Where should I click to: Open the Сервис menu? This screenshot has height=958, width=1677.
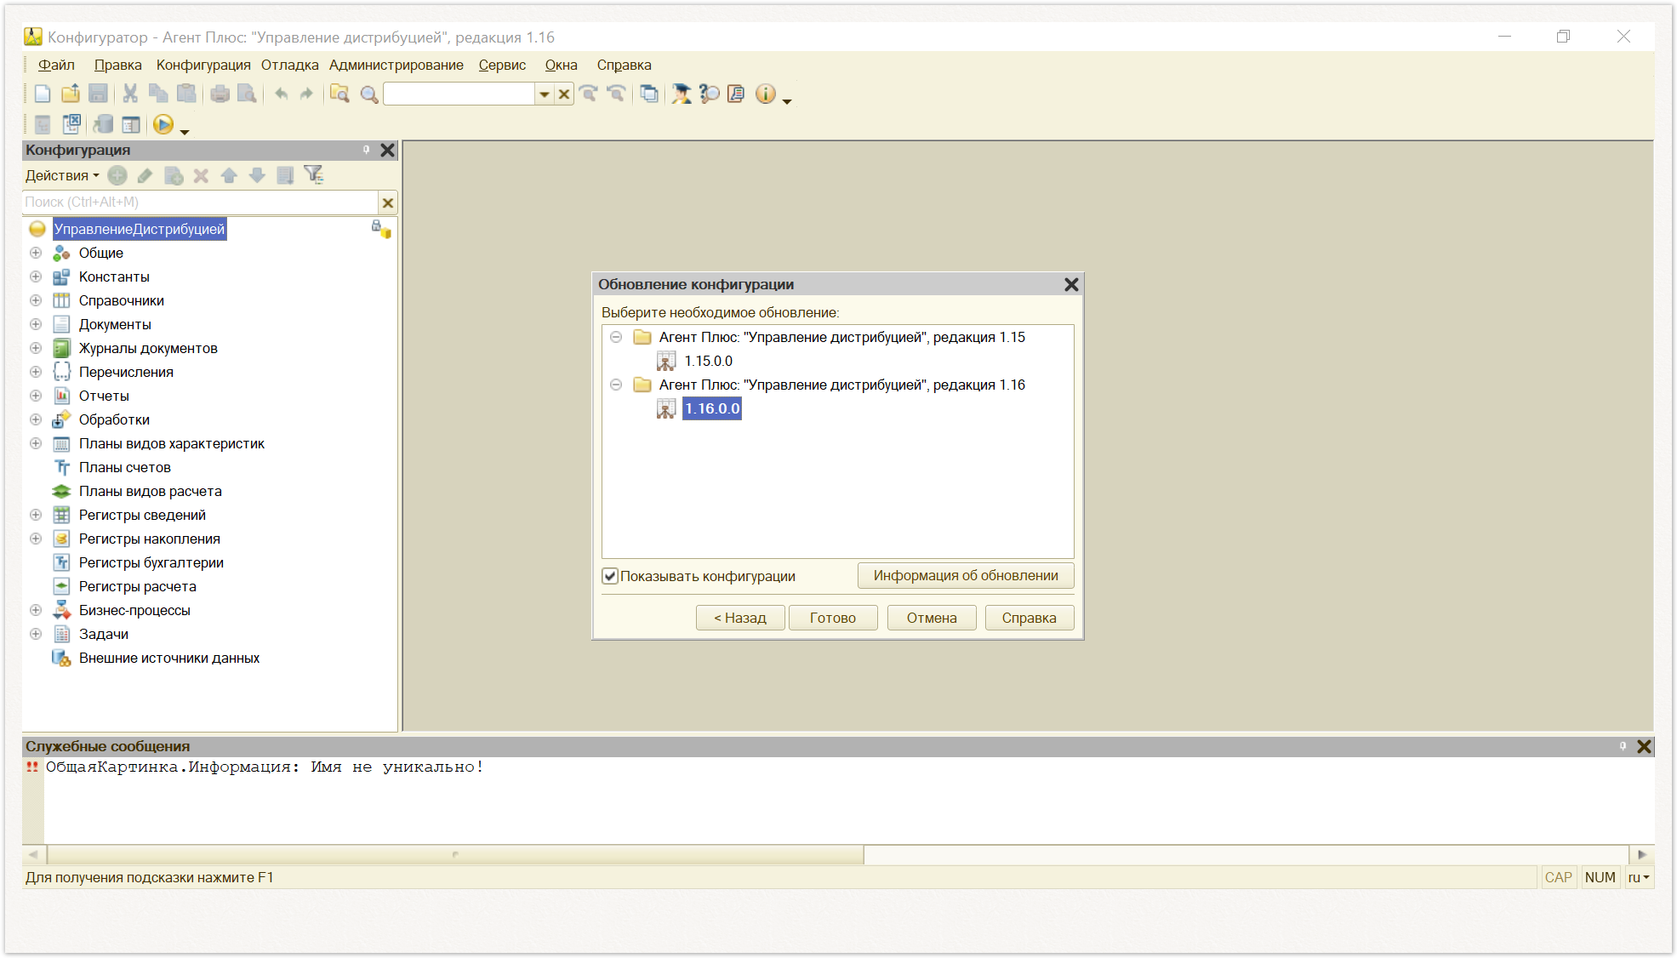pyautogui.click(x=502, y=65)
